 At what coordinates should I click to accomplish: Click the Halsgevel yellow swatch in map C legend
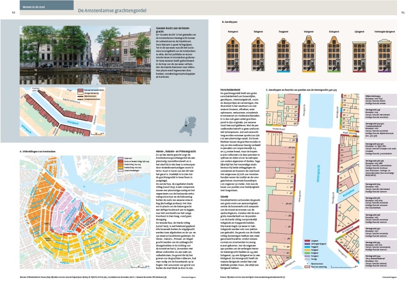[307, 250]
